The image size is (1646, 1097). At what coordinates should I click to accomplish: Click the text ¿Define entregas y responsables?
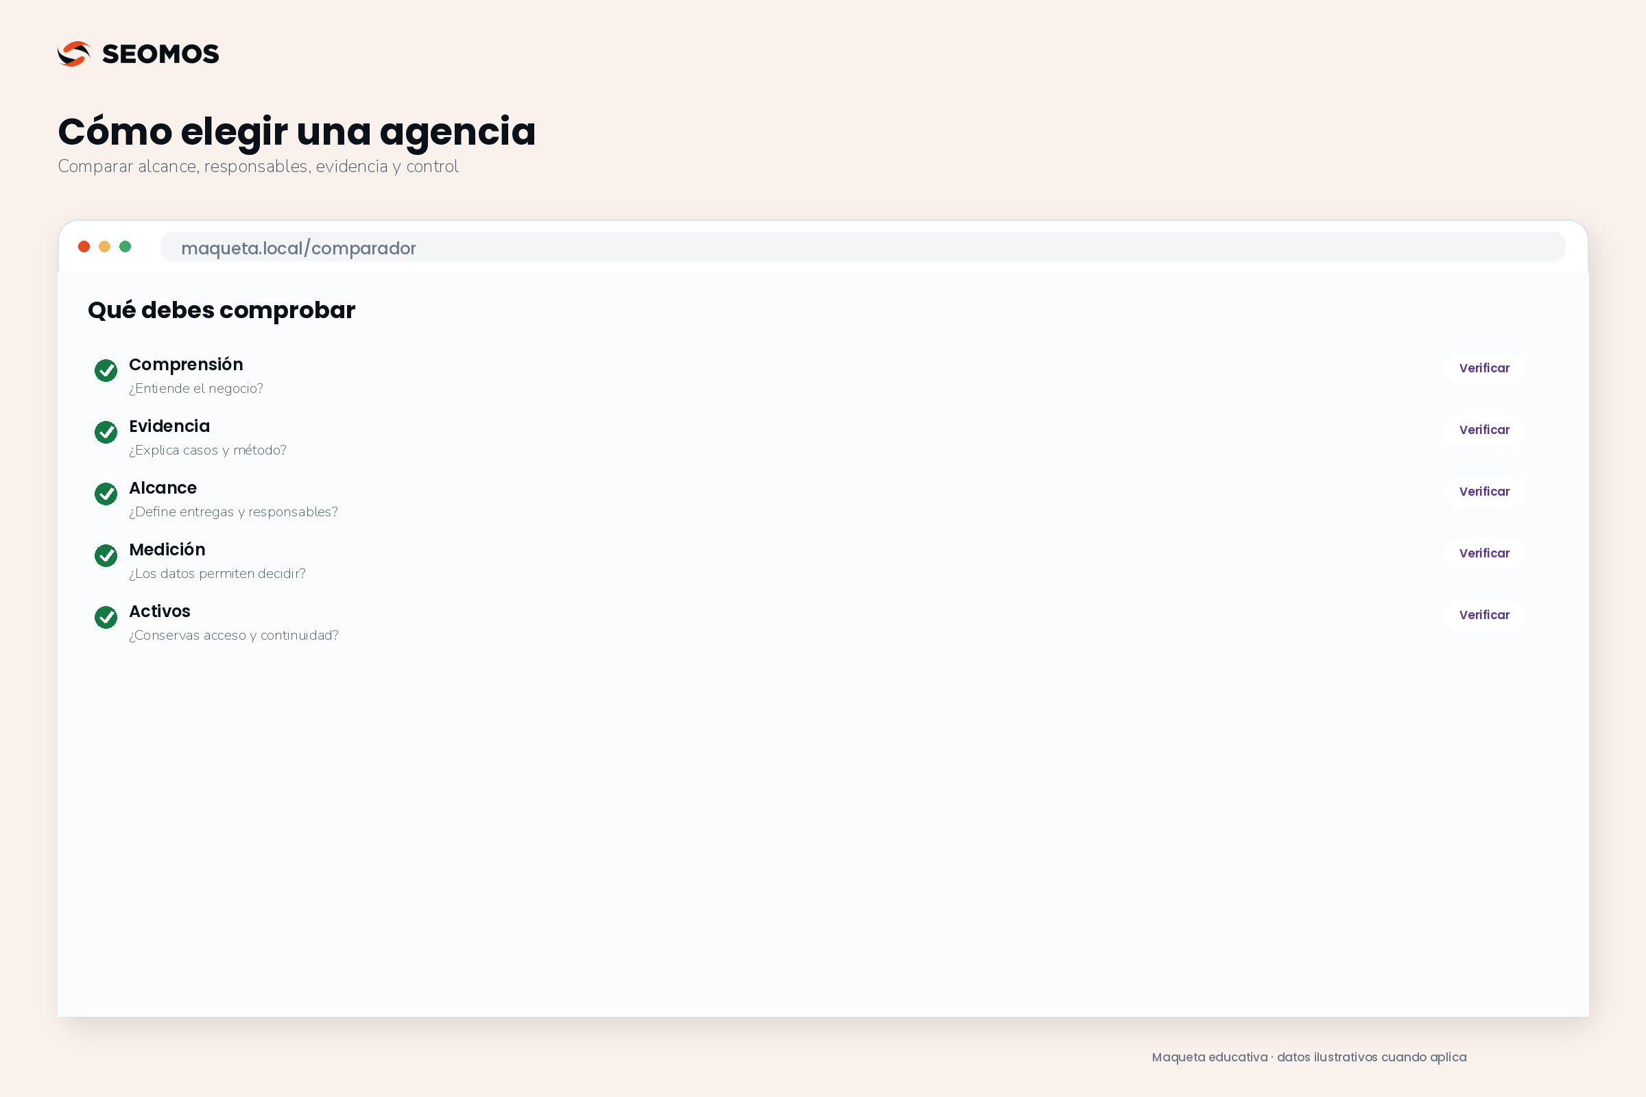click(233, 511)
